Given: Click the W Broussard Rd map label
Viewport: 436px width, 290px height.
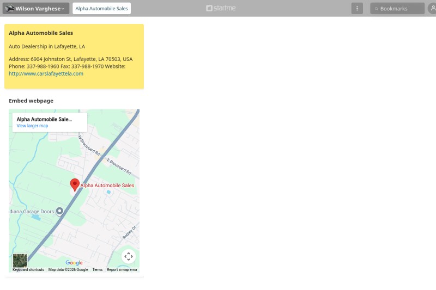Looking at the screenshot, I should (x=89, y=145).
